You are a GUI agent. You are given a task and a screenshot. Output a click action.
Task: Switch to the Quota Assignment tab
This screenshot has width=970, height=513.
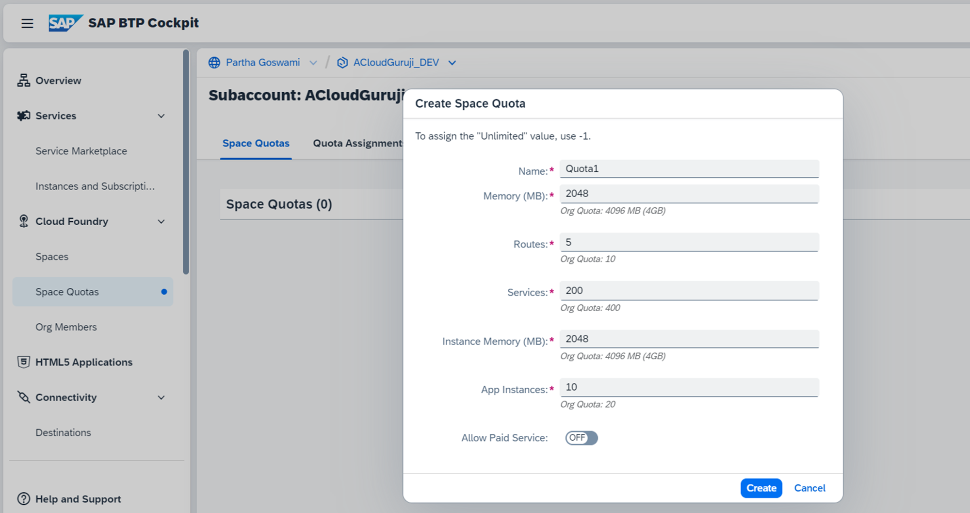(x=357, y=143)
